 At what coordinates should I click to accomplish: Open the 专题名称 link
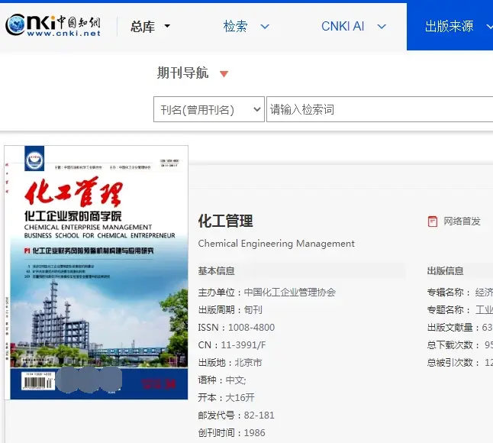pos(484,310)
